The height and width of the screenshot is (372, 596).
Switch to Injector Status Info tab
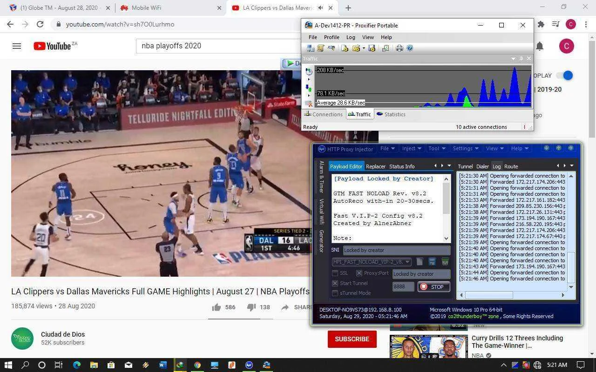point(401,166)
